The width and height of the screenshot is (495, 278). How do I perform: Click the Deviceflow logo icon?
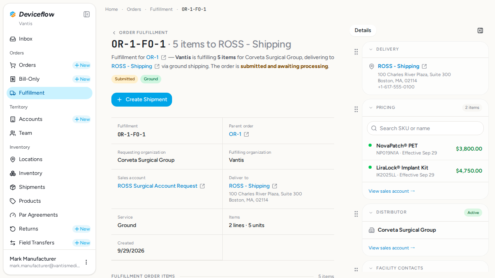tap(13, 14)
